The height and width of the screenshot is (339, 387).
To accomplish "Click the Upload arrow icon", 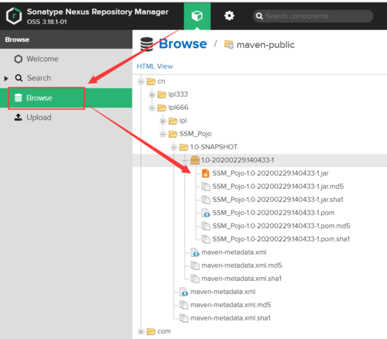I will coord(18,118).
